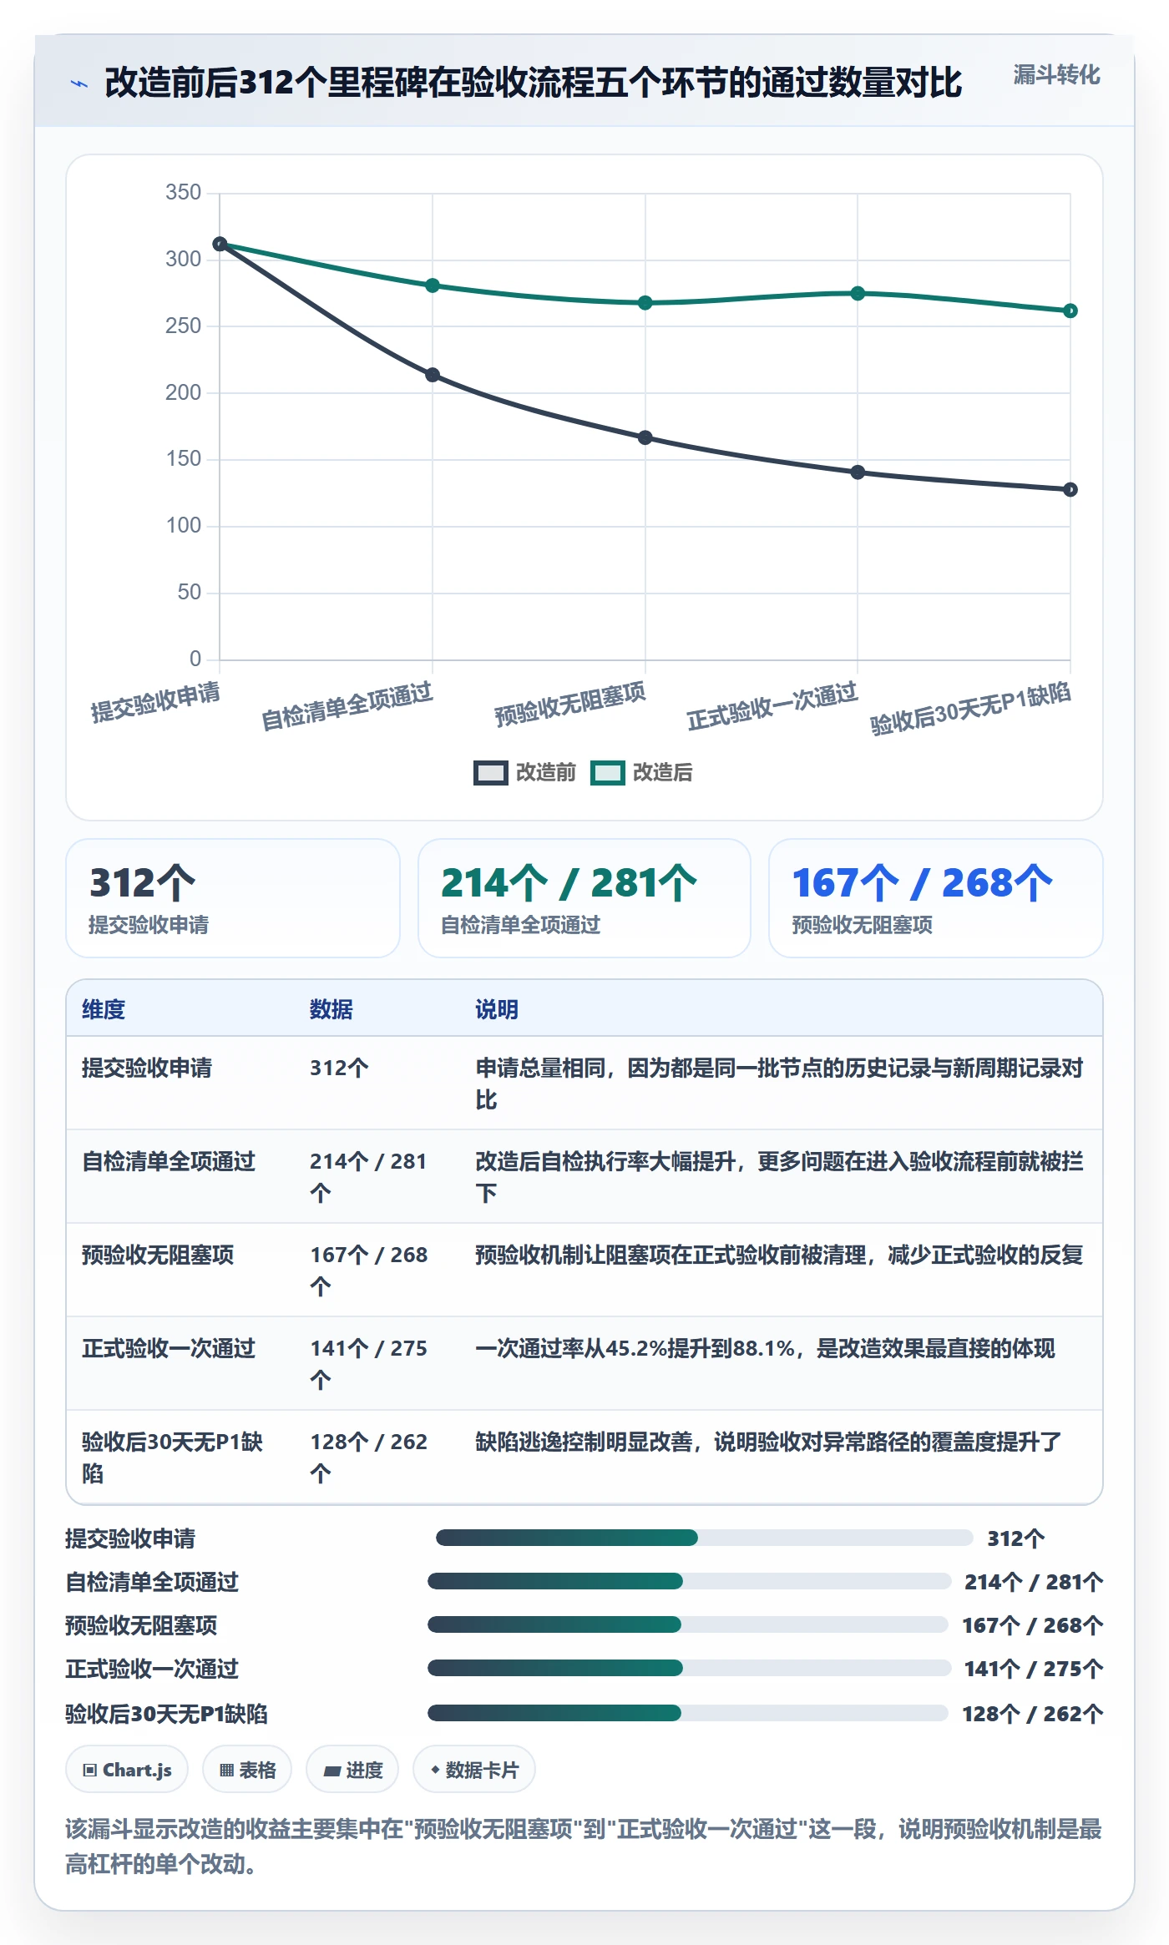Click the 预验收无阻塞项 progress bar

[688, 1624]
